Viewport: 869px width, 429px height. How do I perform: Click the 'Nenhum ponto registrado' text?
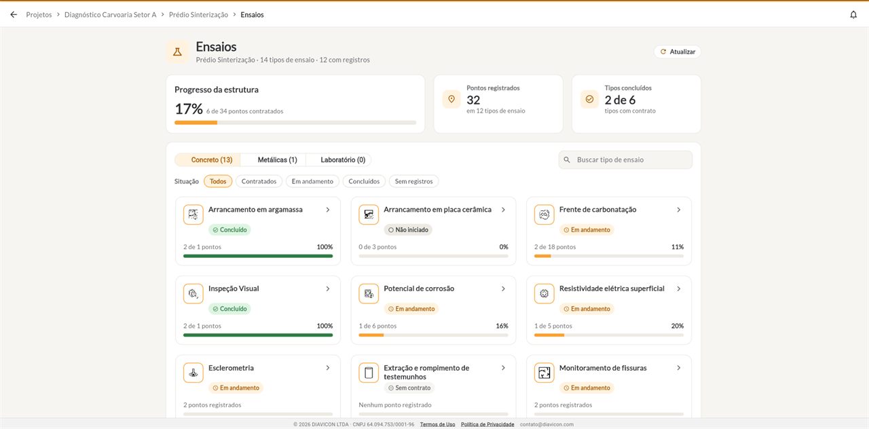[x=395, y=405]
